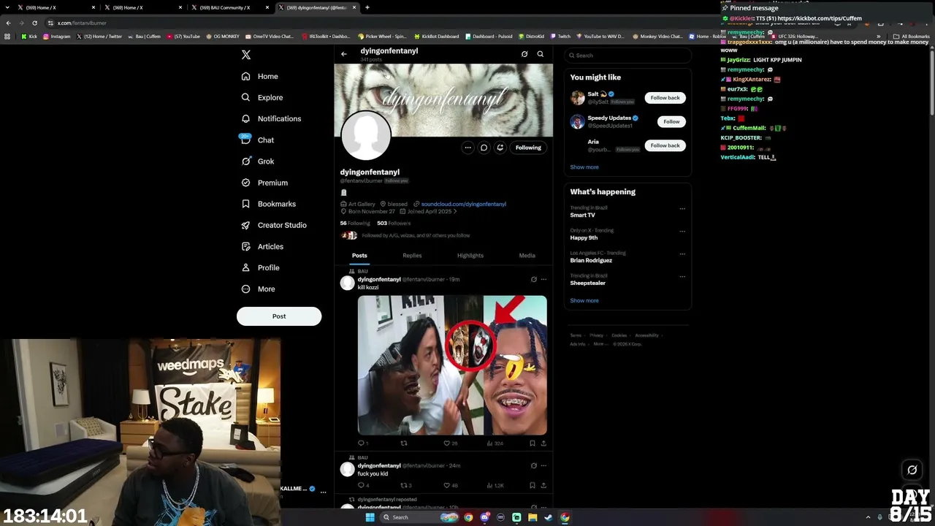Bookmark the 'fuck you kid' post

532,485
